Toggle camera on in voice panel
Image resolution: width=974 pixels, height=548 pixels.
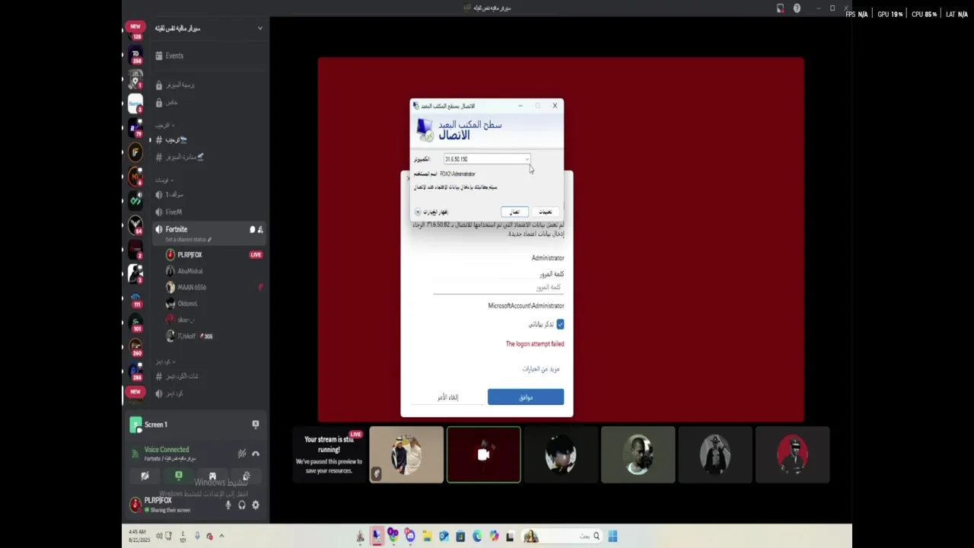tap(145, 476)
